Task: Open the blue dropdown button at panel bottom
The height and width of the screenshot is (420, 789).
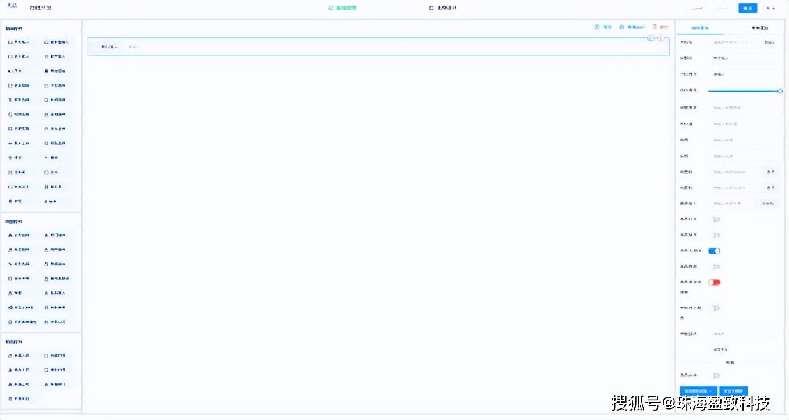Action: tap(698, 391)
